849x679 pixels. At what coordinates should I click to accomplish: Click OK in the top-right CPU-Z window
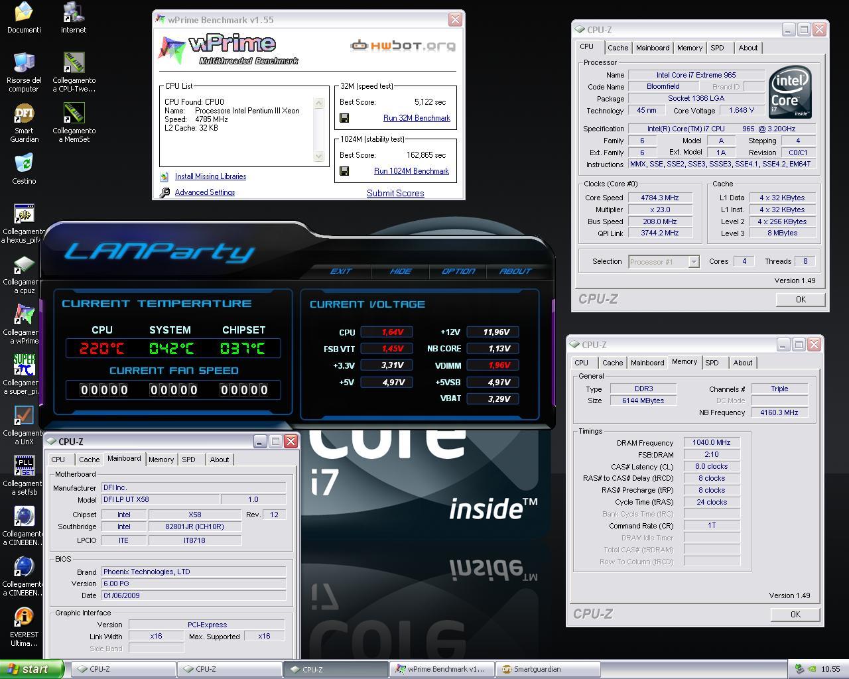coord(801,299)
